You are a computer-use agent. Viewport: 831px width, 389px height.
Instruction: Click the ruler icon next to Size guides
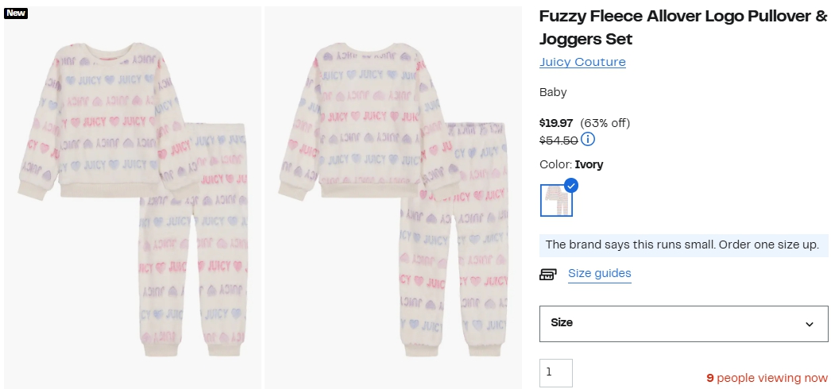coord(548,274)
